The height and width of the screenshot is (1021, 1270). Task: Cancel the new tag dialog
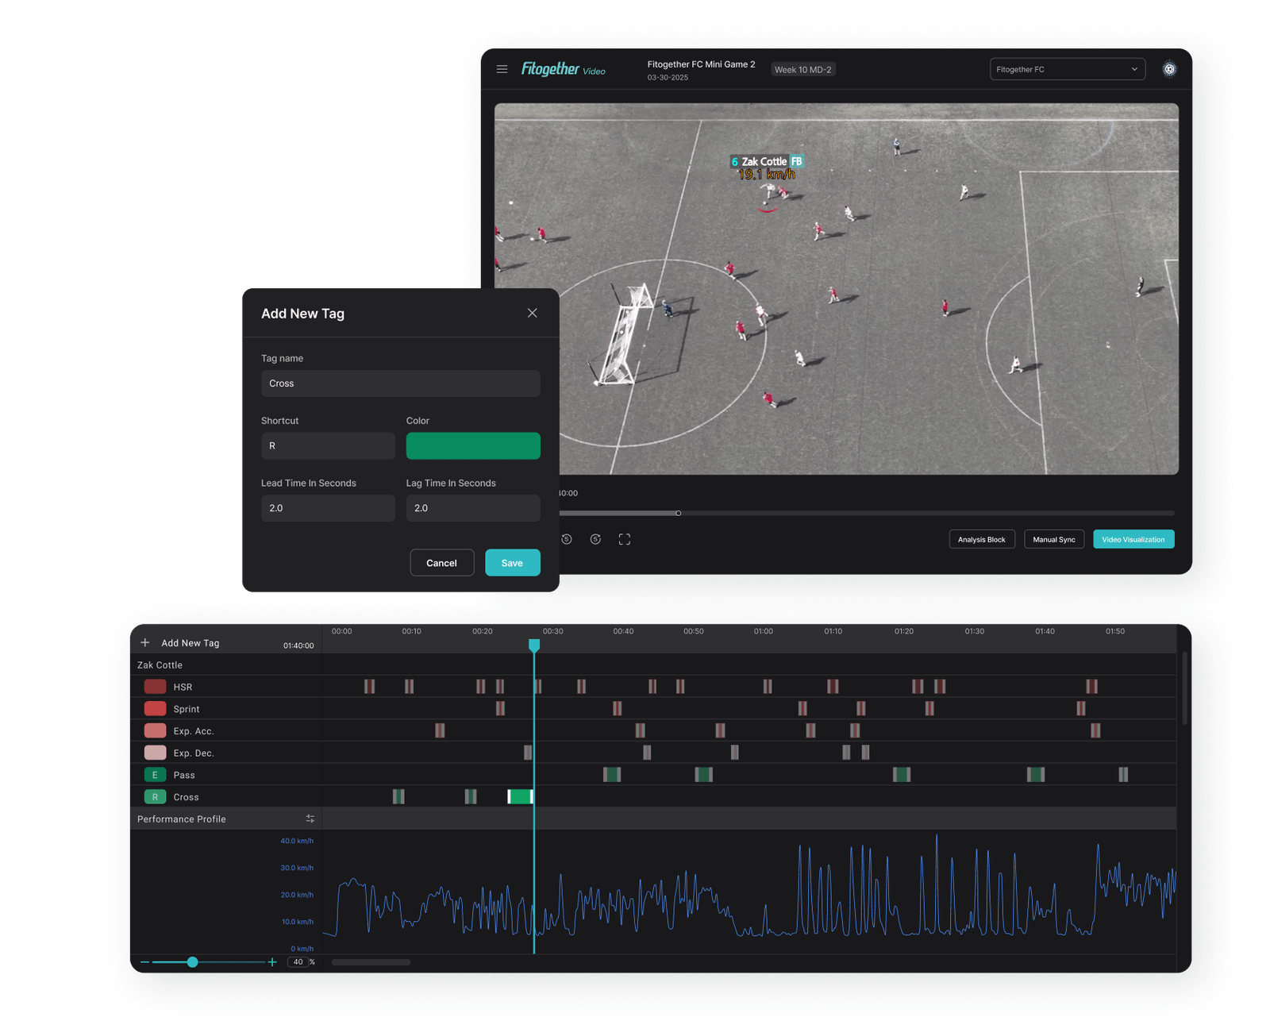[441, 563]
